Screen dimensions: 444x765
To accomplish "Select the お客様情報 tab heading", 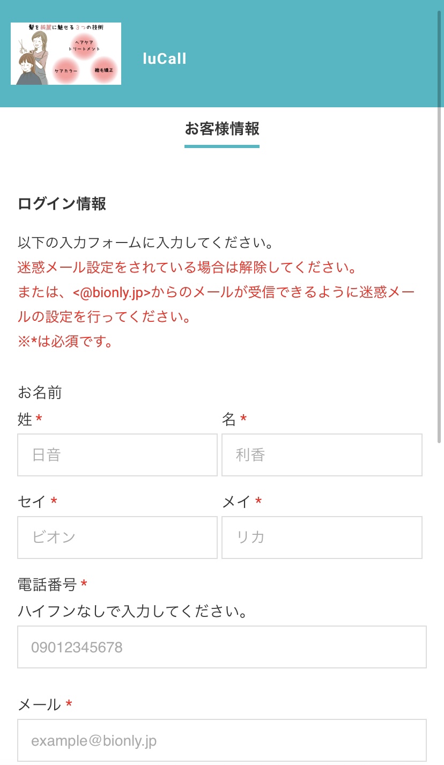I will point(222,129).
